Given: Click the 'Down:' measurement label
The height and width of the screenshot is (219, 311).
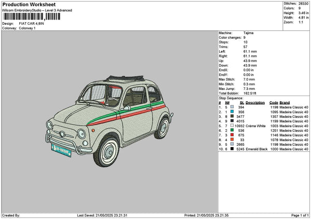Looking at the screenshot, I should pyautogui.click(x=223, y=66).
